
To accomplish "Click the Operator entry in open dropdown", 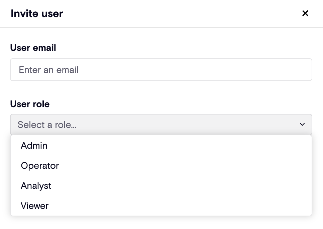I will [40, 166].
